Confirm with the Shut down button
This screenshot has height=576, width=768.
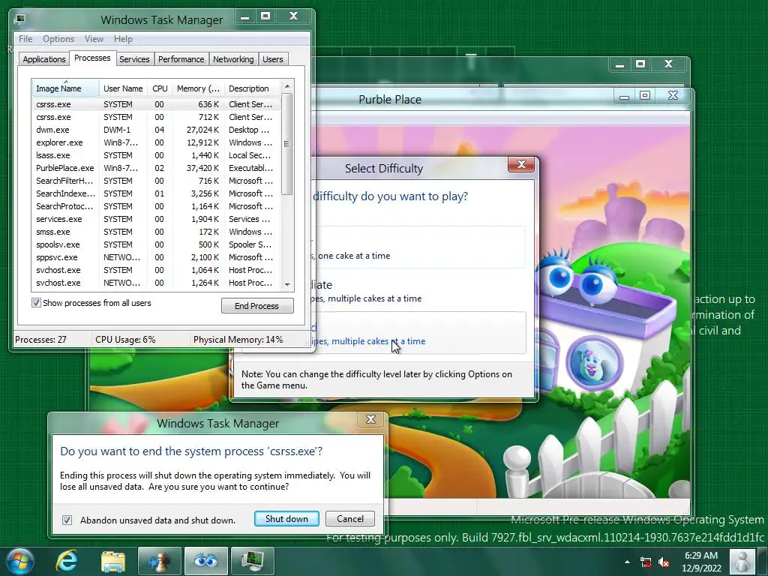click(x=286, y=519)
